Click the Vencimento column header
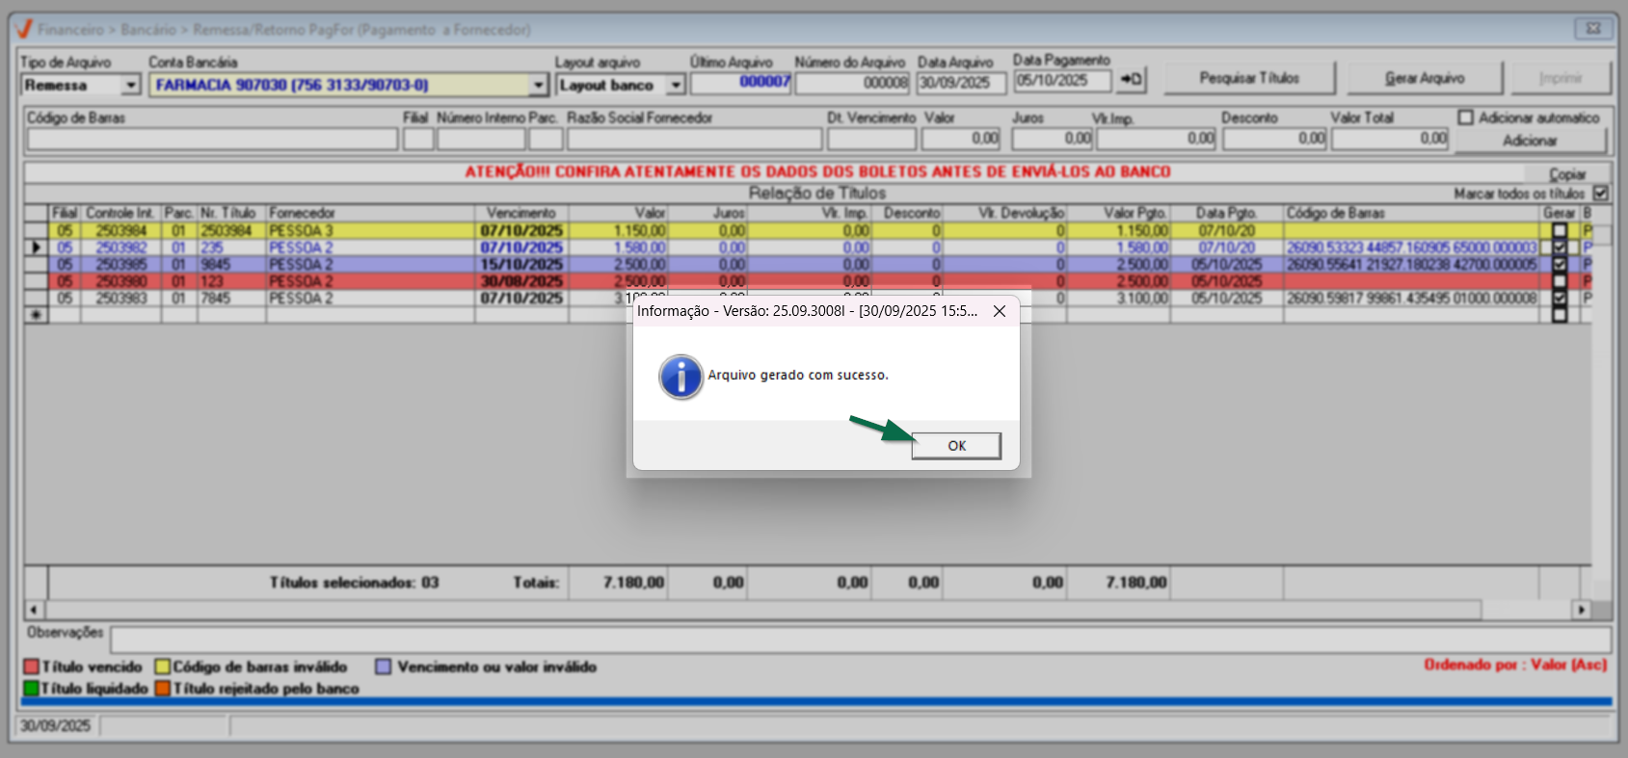 click(520, 213)
